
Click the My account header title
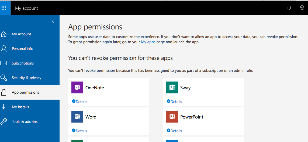point(26,8)
